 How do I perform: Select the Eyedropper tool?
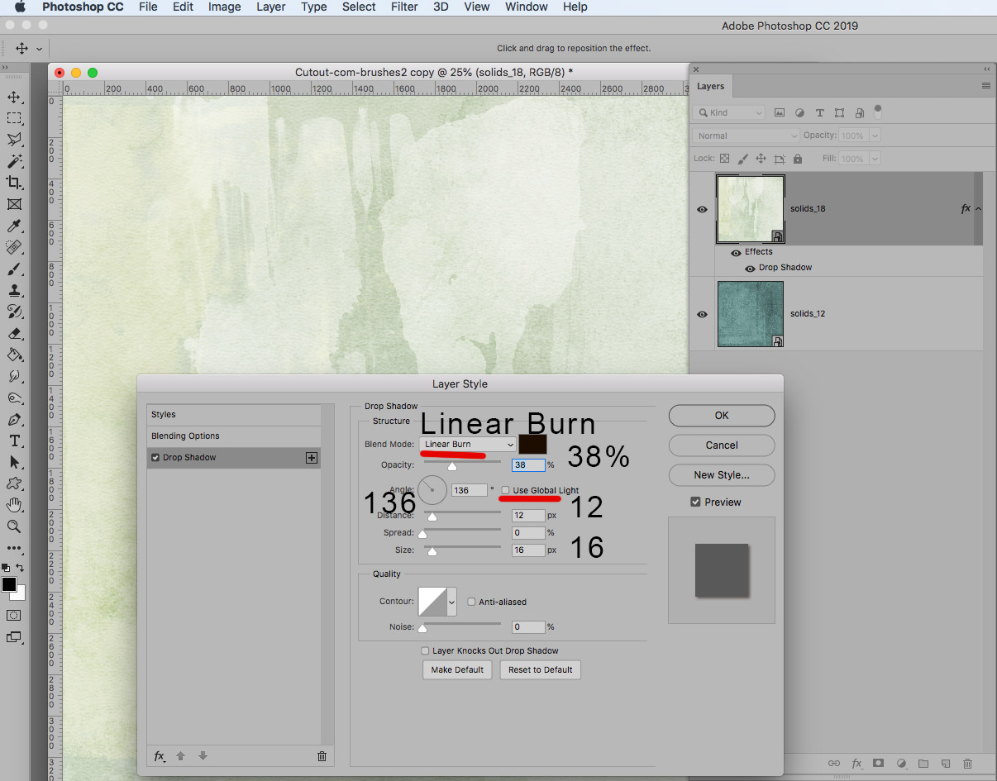(x=14, y=226)
